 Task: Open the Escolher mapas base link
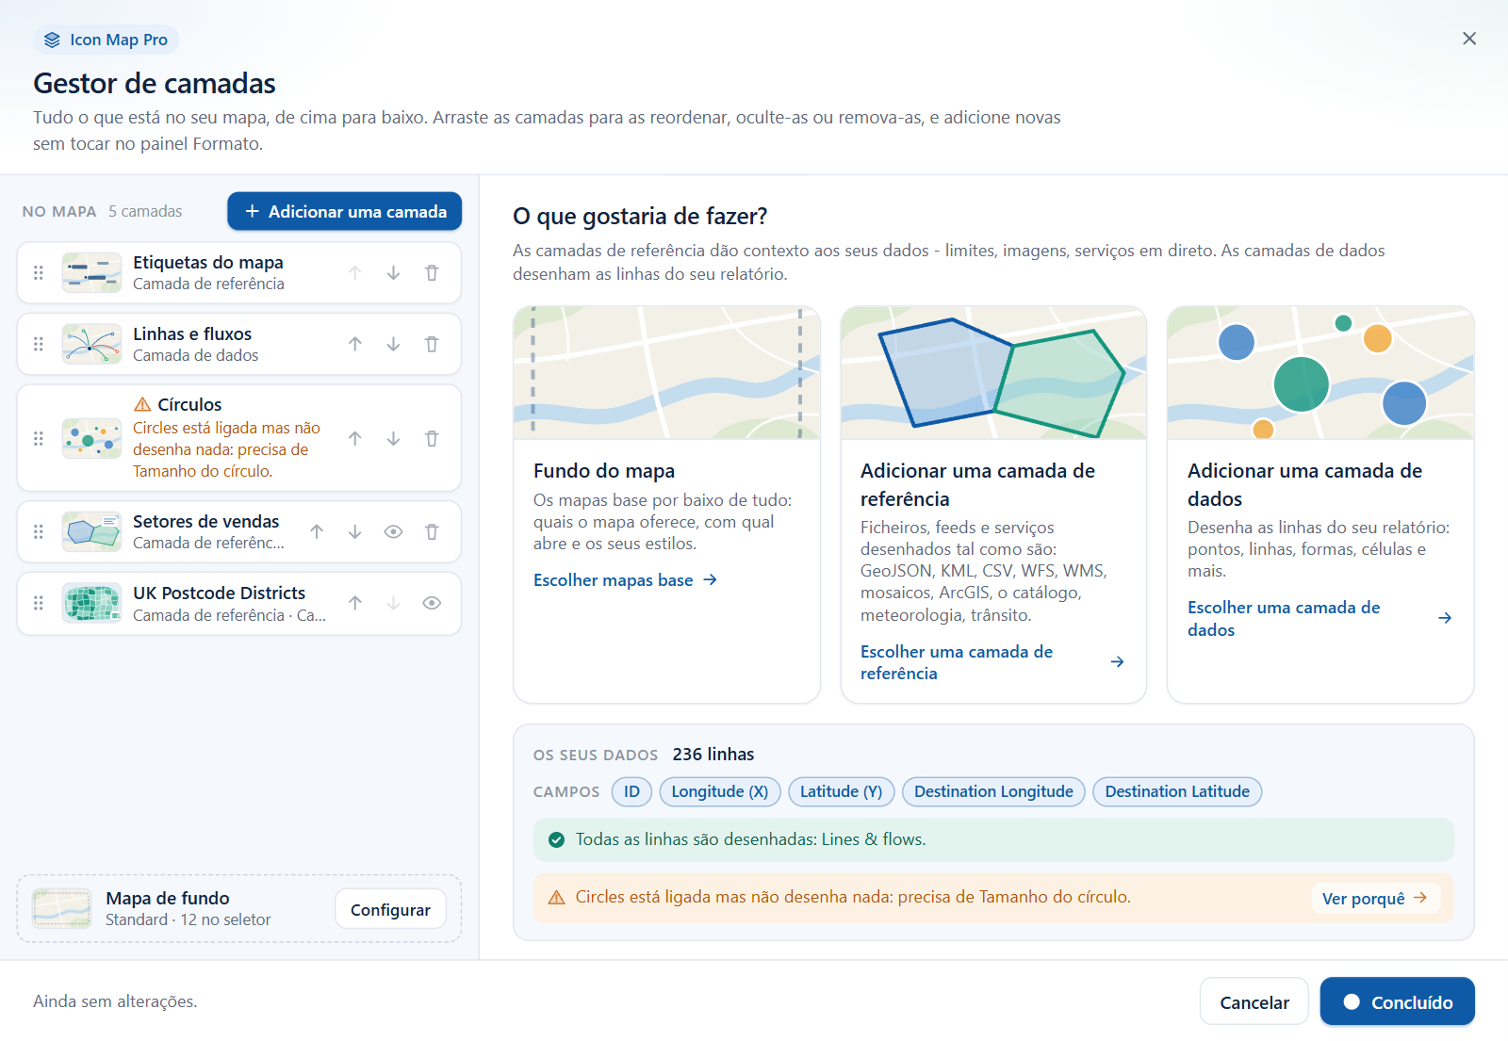pyautogui.click(x=626, y=580)
